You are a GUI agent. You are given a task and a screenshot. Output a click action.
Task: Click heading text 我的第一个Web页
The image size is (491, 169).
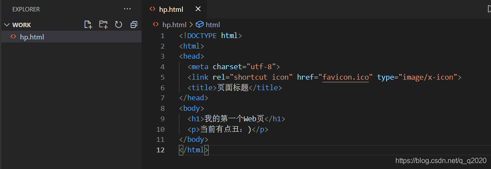(x=235, y=119)
